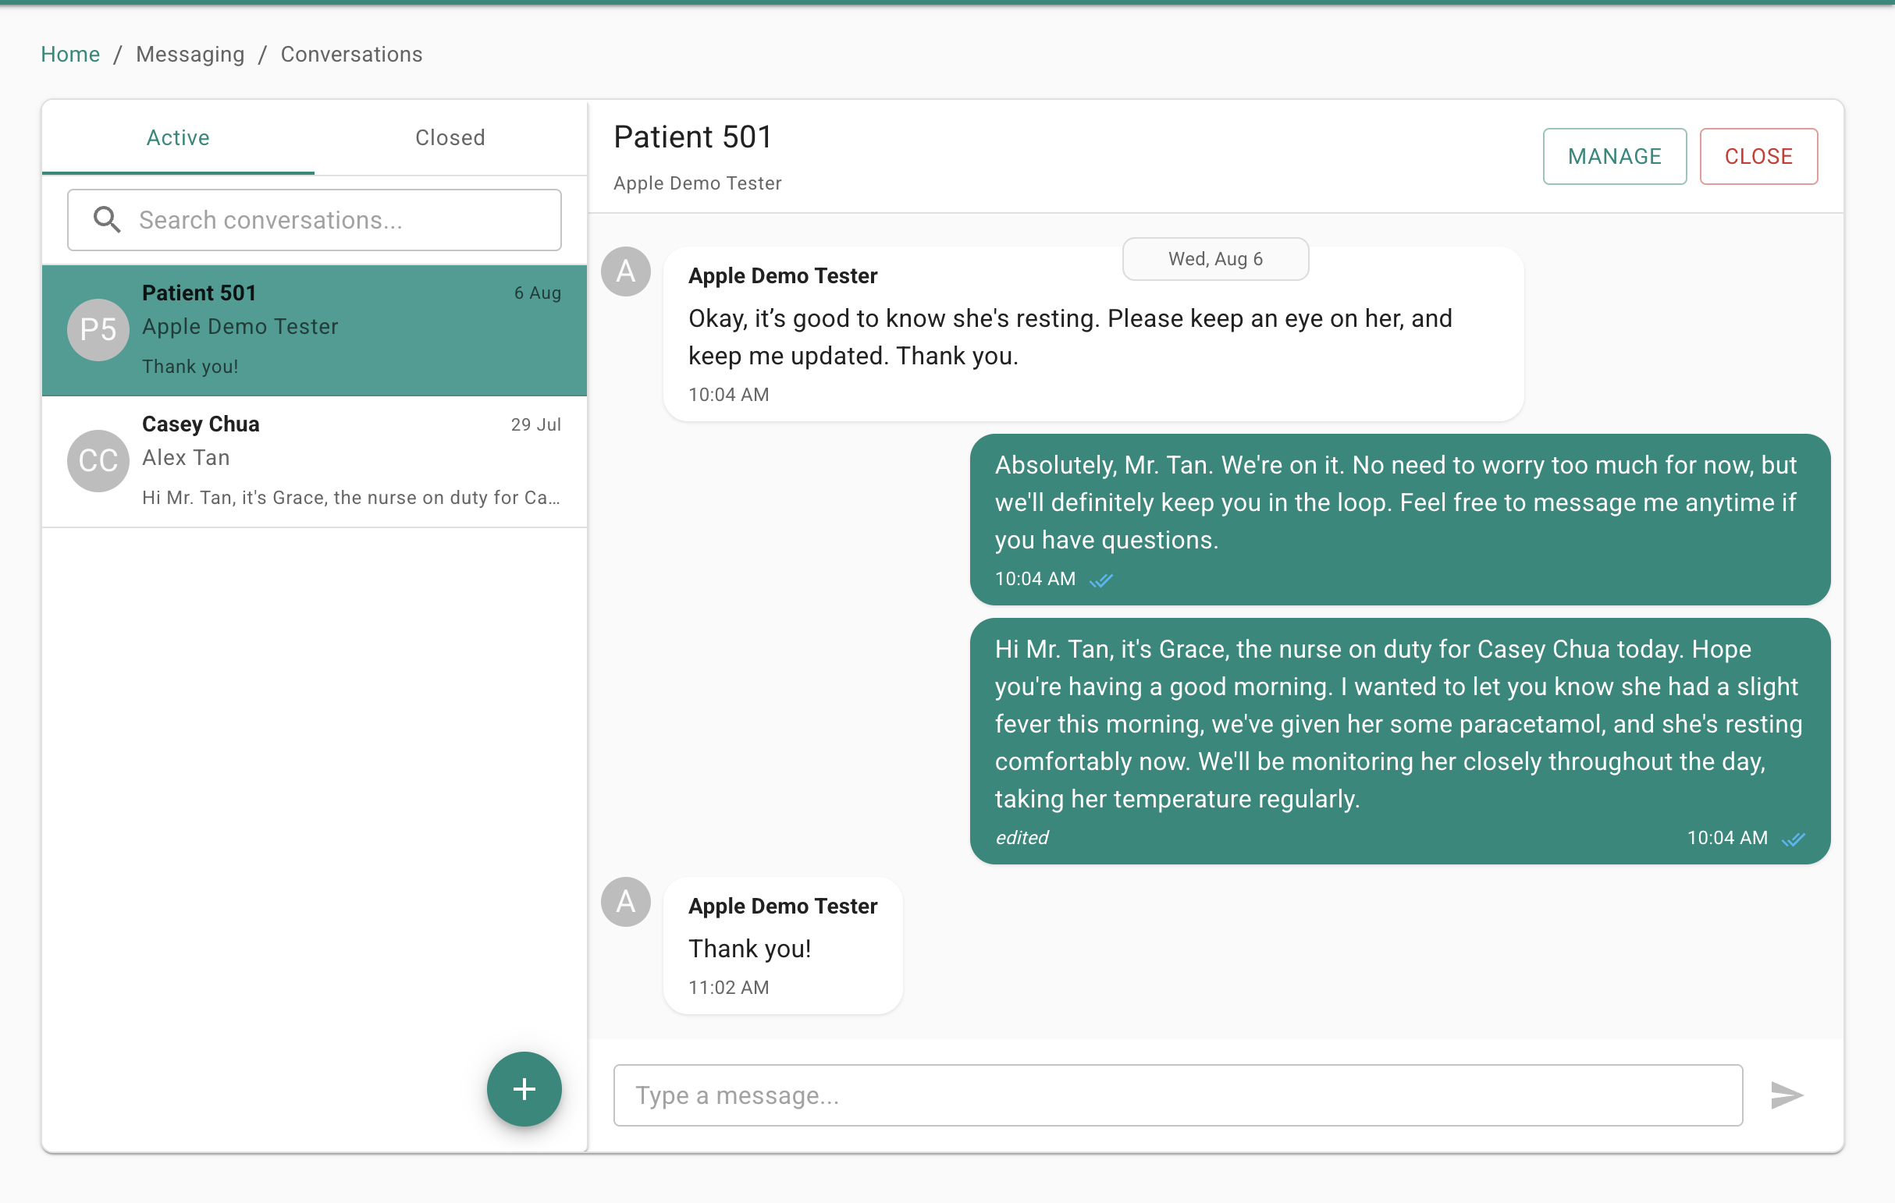Click the CC avatar for Casey Chua

tap(98, 460)
